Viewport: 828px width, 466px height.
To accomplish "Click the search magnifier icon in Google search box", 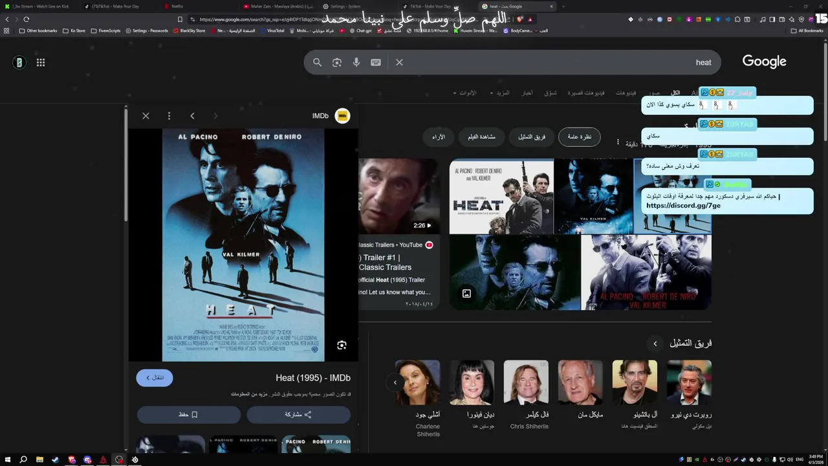I will click(317, 62).
